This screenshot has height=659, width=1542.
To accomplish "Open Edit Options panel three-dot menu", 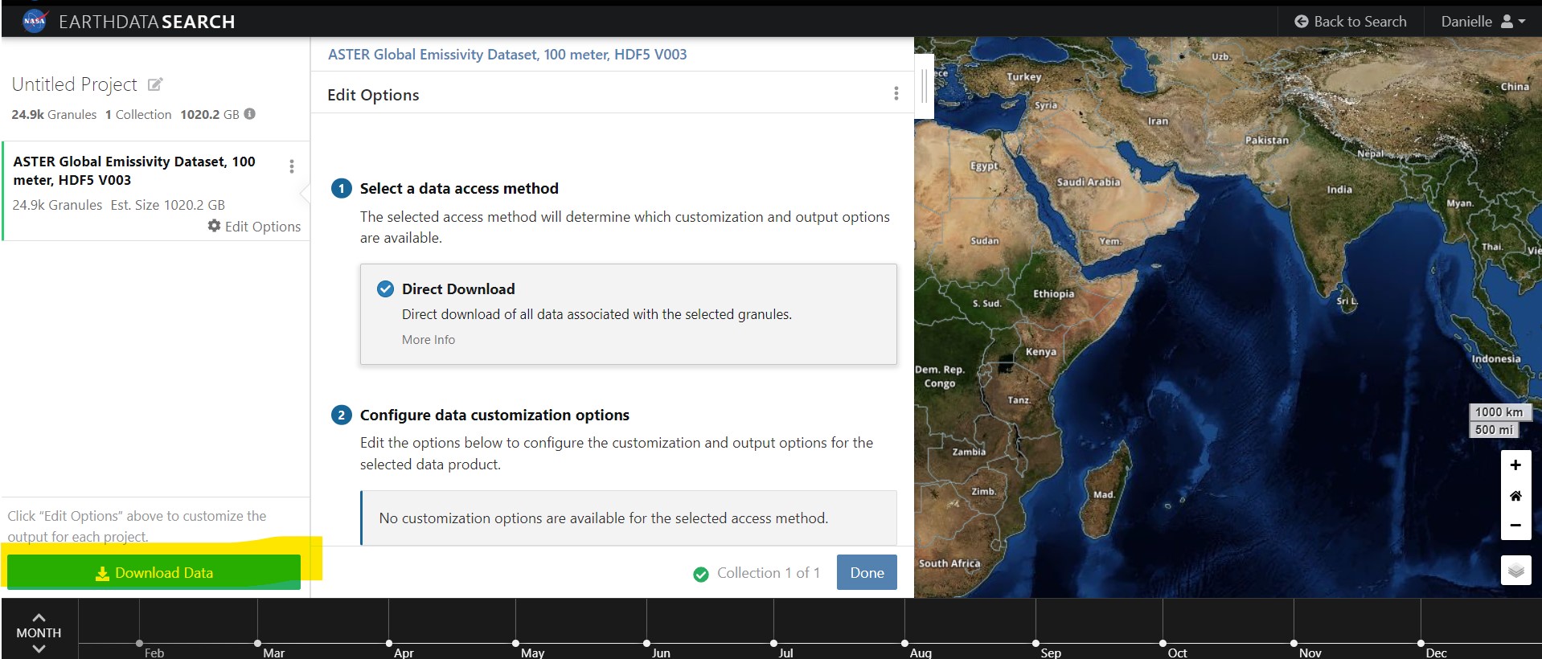I will [x=896, y=94].
